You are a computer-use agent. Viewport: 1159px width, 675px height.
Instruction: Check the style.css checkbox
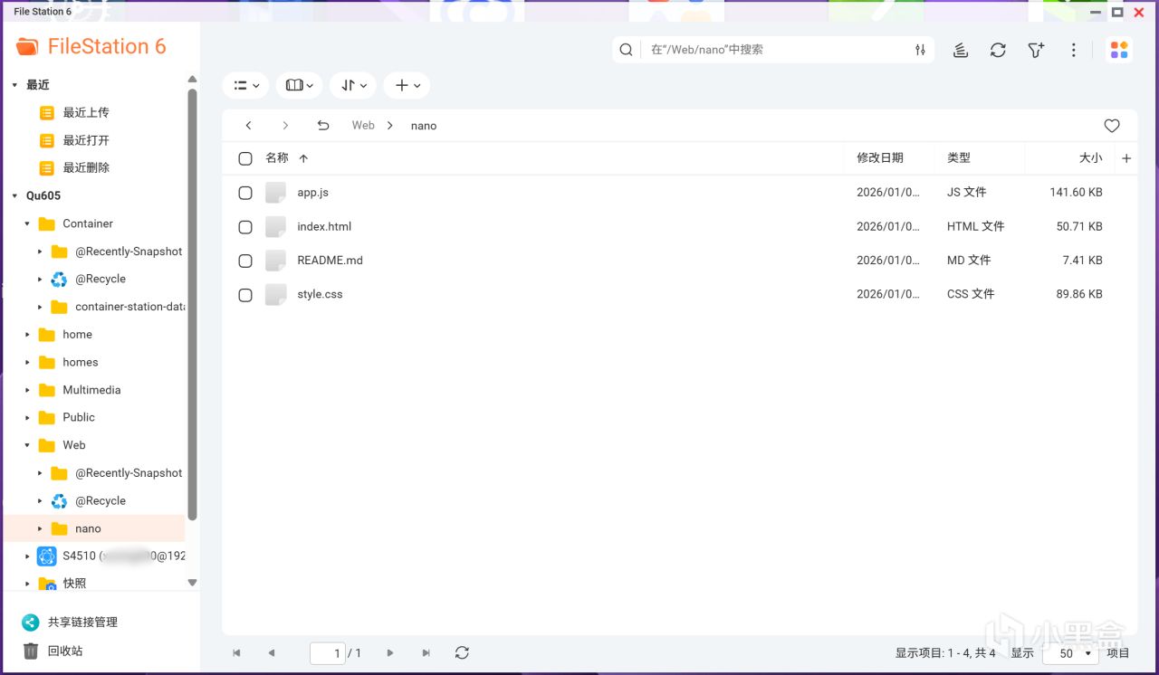(x=245, y=295)
